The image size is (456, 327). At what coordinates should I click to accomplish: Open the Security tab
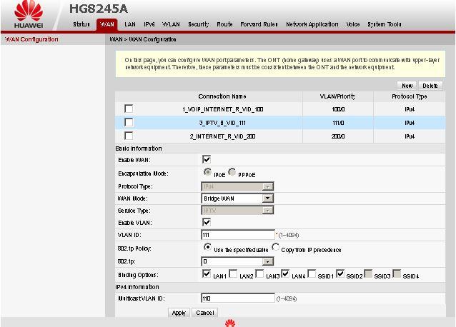(198, 24)
